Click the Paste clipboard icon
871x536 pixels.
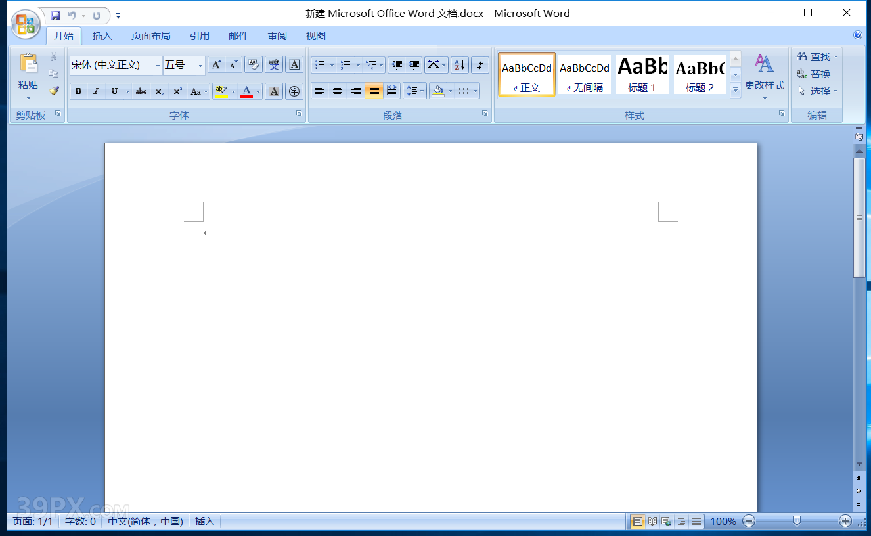(28, 63)
